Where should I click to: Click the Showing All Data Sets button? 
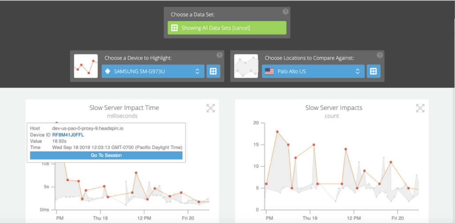pyautogui.click(x=227, y=28)
